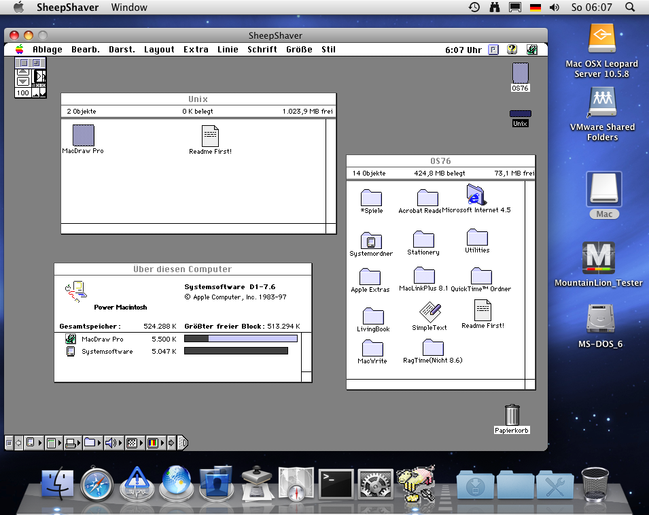This screenshot has width=649, height=515.
Task: Open the Window menu of SheepShaver
Action: click(129, 7)
